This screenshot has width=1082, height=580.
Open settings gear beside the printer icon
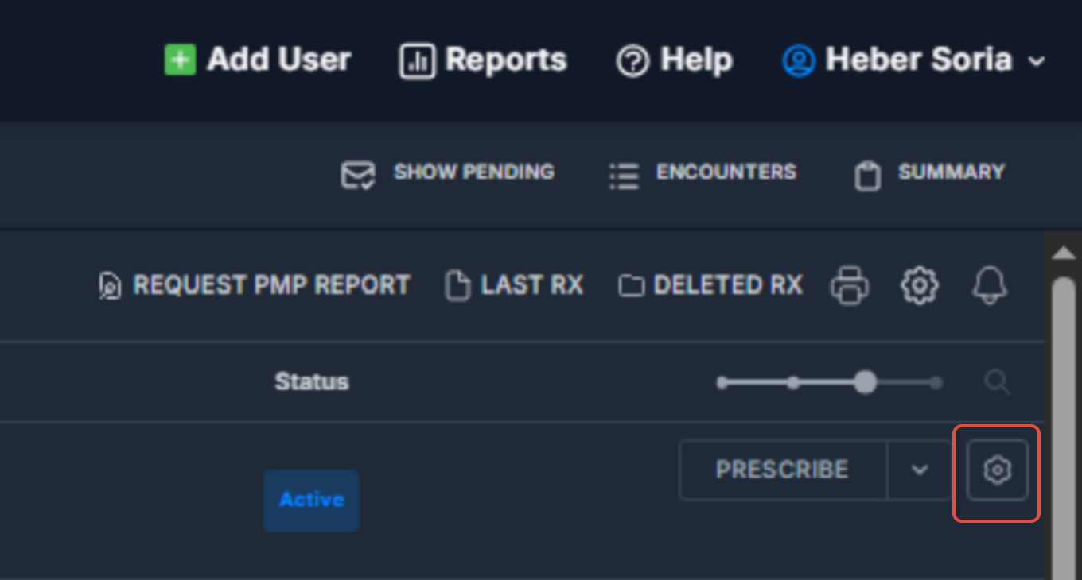920,285
